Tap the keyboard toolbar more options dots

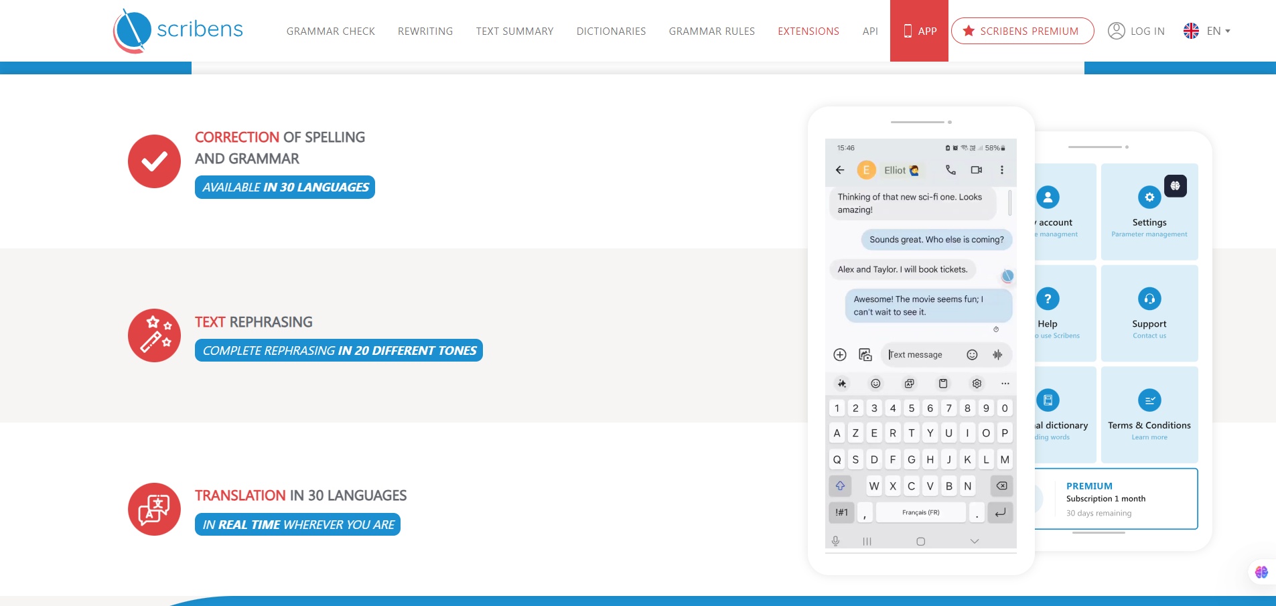[x=1005, y=384]
